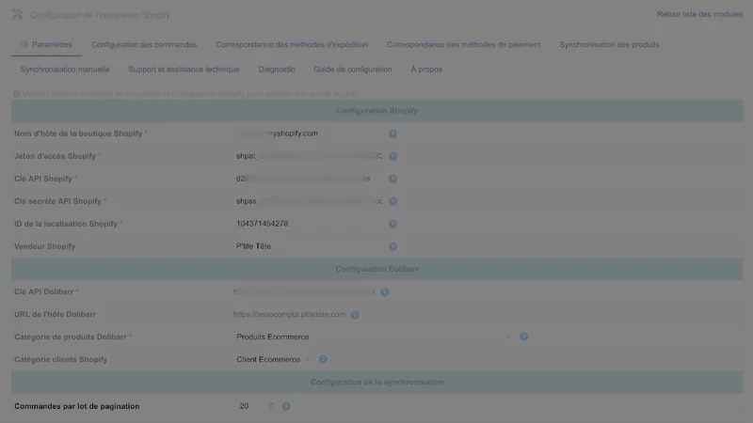
Task: Click the Configuration Dolibarr section header
Action: [x=377, y=269]
